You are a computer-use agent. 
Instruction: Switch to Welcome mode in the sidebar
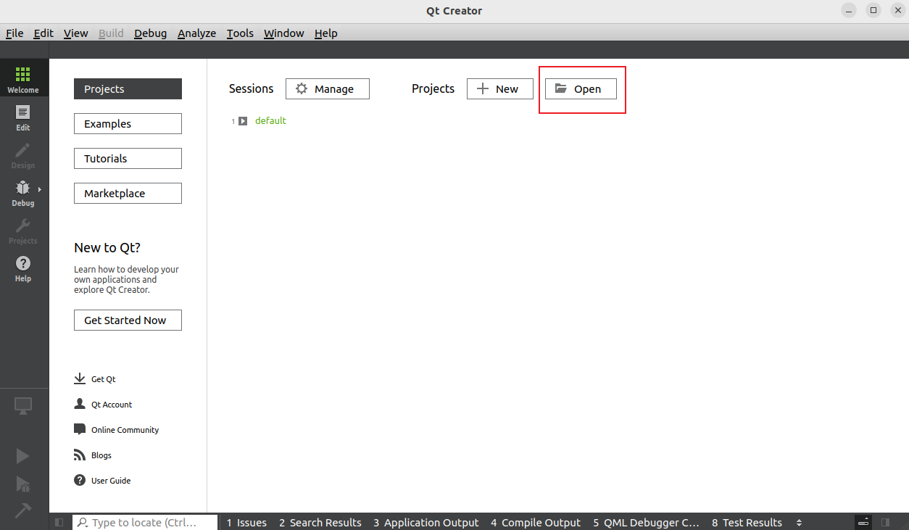click(x=23, y=80)
